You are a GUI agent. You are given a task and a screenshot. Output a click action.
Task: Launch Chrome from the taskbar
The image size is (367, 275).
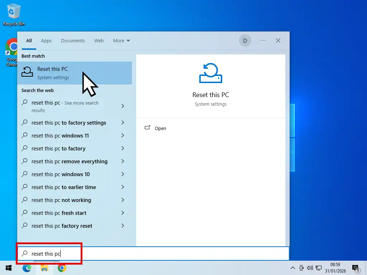coord(62,267)
